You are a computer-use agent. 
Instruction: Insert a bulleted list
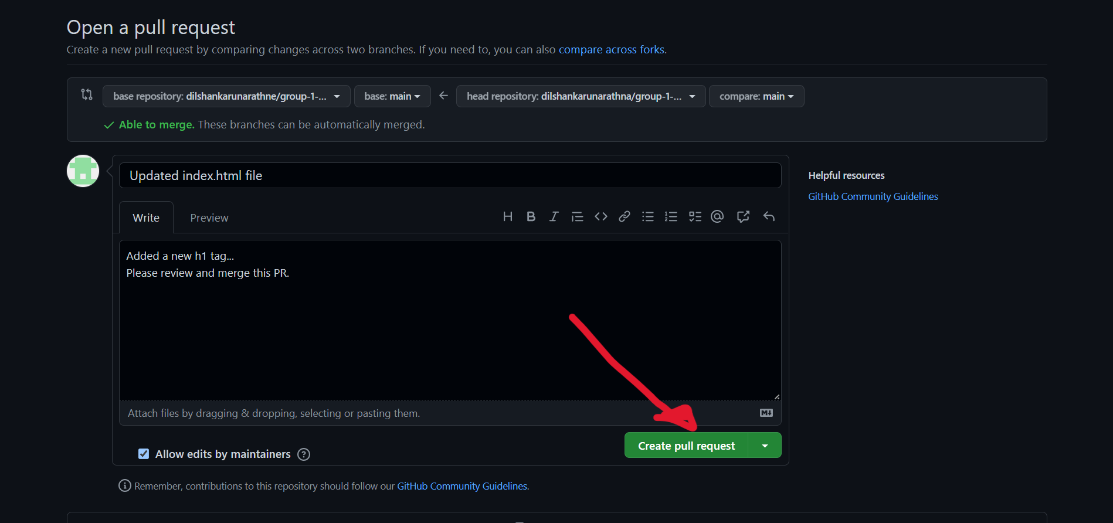(x=648, y=217)
